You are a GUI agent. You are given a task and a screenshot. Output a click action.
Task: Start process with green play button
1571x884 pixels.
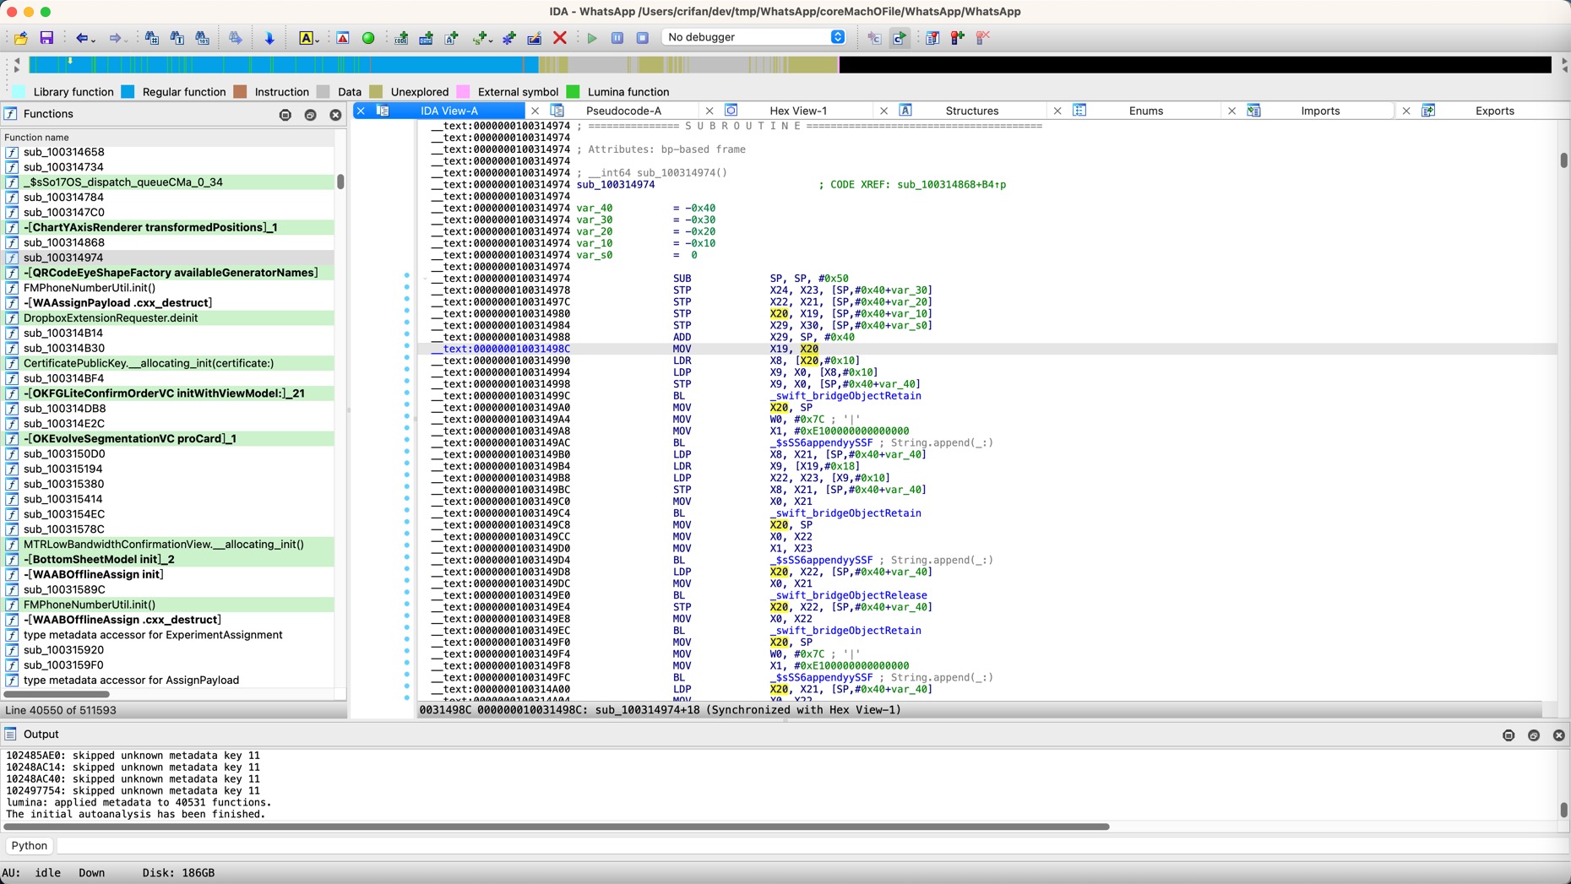click(592, 38)
